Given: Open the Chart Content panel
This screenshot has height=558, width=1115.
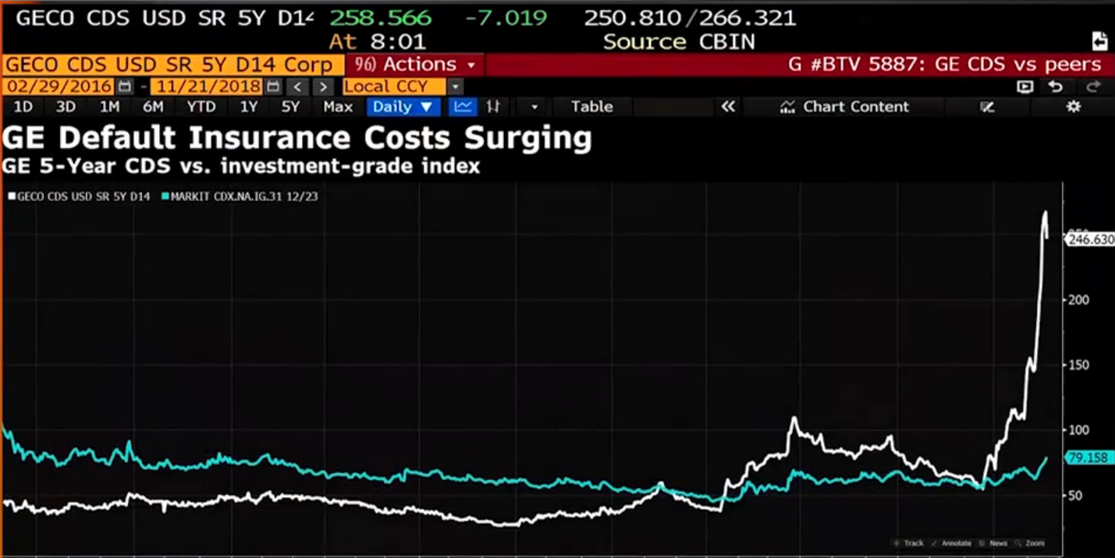Looking at the screenshot, I should coord(845,107).
